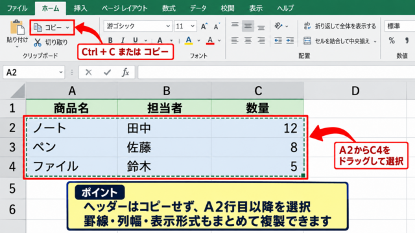Toggle middle vertical alignment
415x233 pixels.
coord(248,26)
